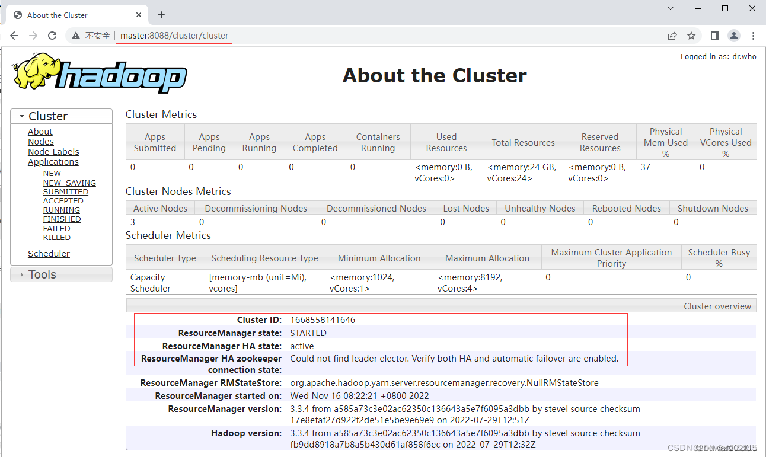Click the not-secure warning icon
Screen dimensions: 766x457
click(x=76, y=36)
